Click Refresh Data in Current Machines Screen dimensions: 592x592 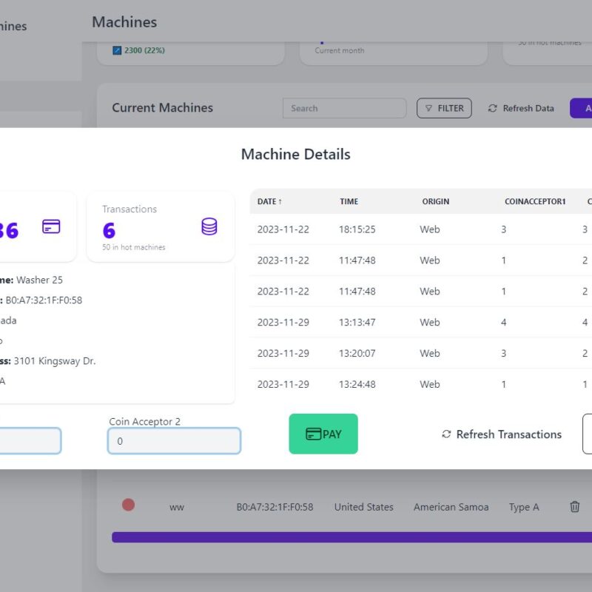pyautogui.click(x=528, y=108)
